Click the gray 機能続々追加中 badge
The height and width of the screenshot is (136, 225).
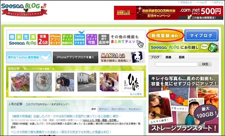pyautogui.click(x=104, y=39)
